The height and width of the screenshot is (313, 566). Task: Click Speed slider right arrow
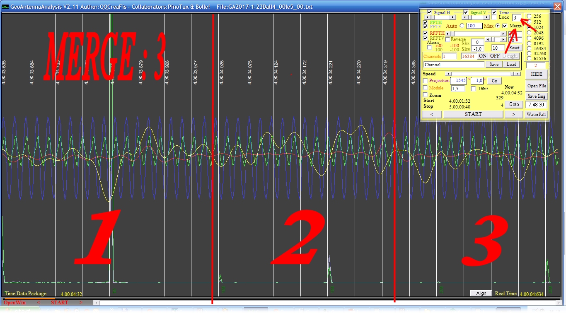click(517, 74)
